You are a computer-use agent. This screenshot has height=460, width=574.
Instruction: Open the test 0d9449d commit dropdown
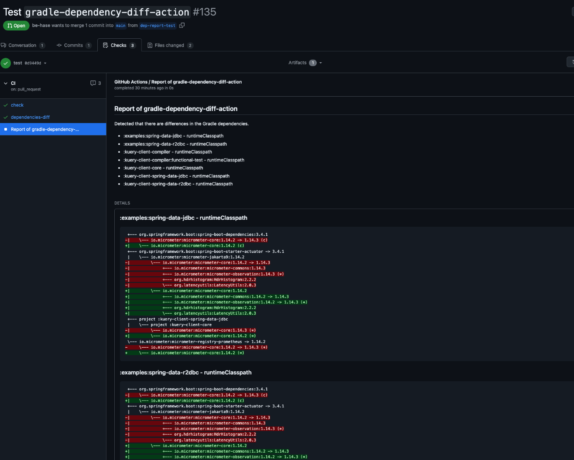[x=30, y=63]
